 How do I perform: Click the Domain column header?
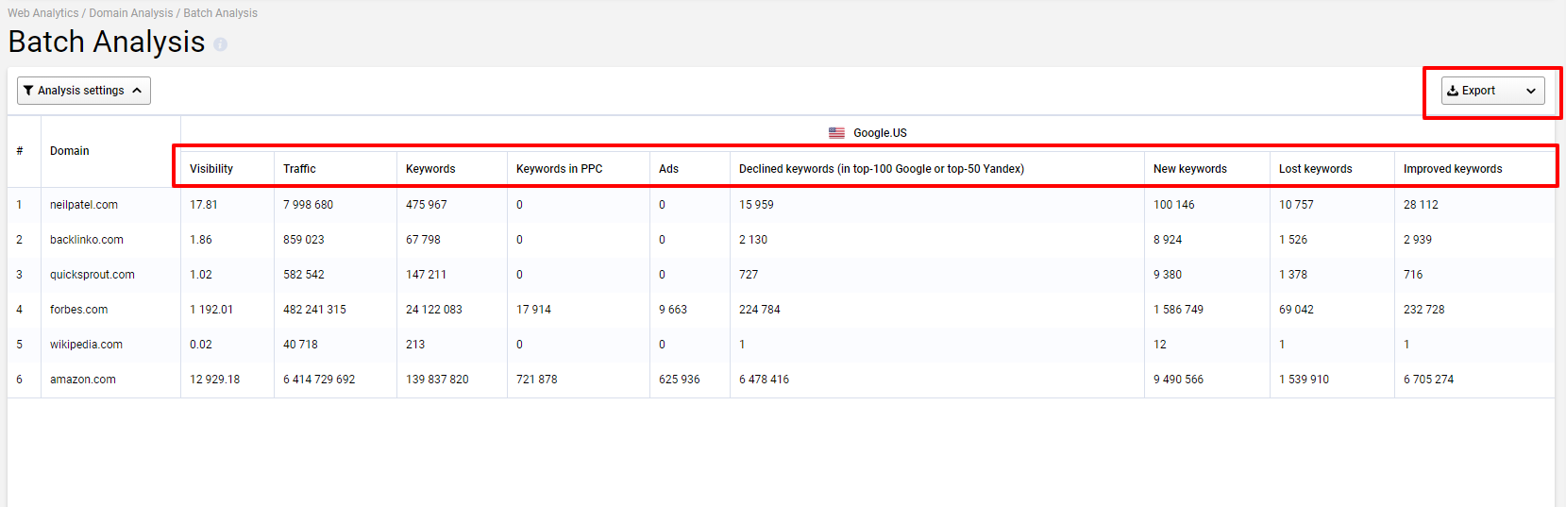tap(70, 151)
